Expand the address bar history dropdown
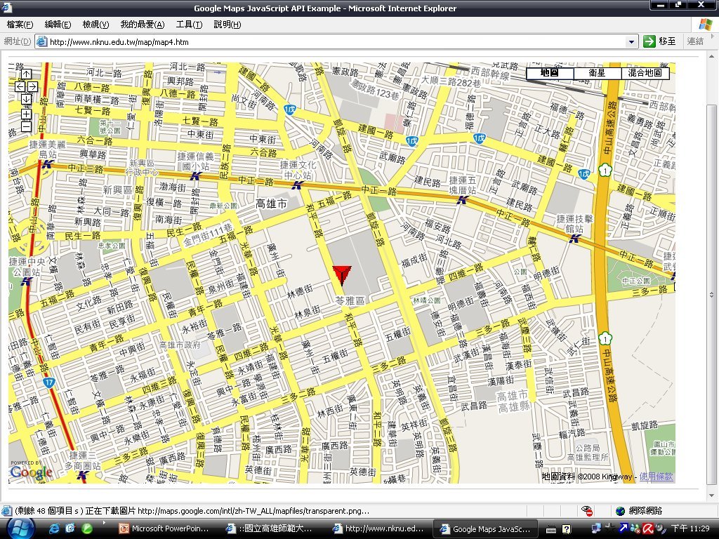719x539 pixels. tap(631, 41)
